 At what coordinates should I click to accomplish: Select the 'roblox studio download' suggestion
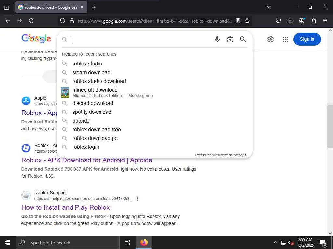coord(155,81)
